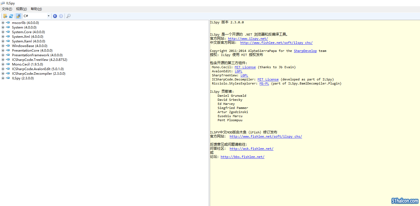This screenshot has width=420, height=206.
Task: Select the ILSpy (2.3.0.0) label
Action: tap(23, 78)
